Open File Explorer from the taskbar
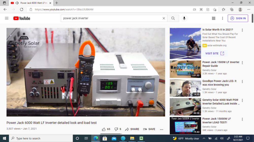 [132, 138]
